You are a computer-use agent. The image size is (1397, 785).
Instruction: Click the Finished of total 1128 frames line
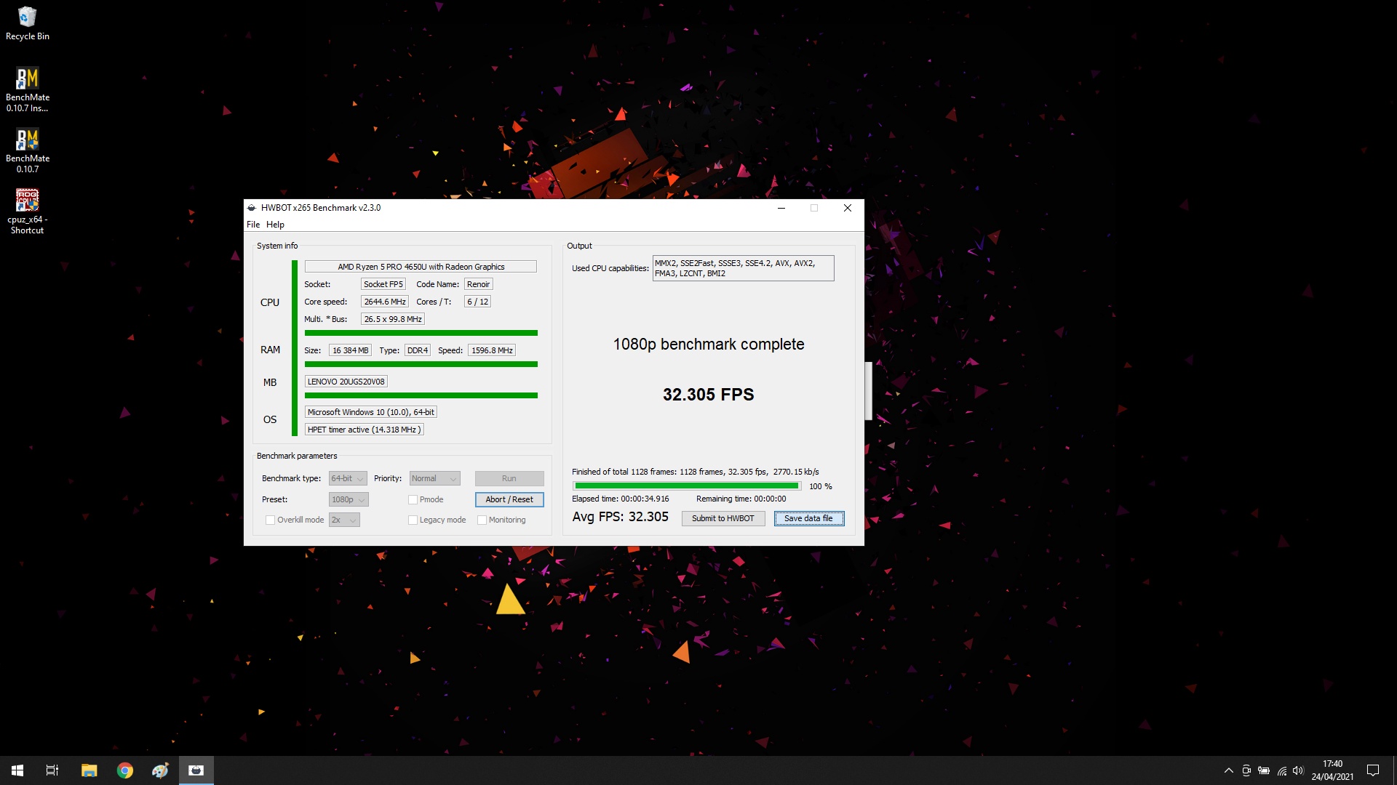(695, 472)
